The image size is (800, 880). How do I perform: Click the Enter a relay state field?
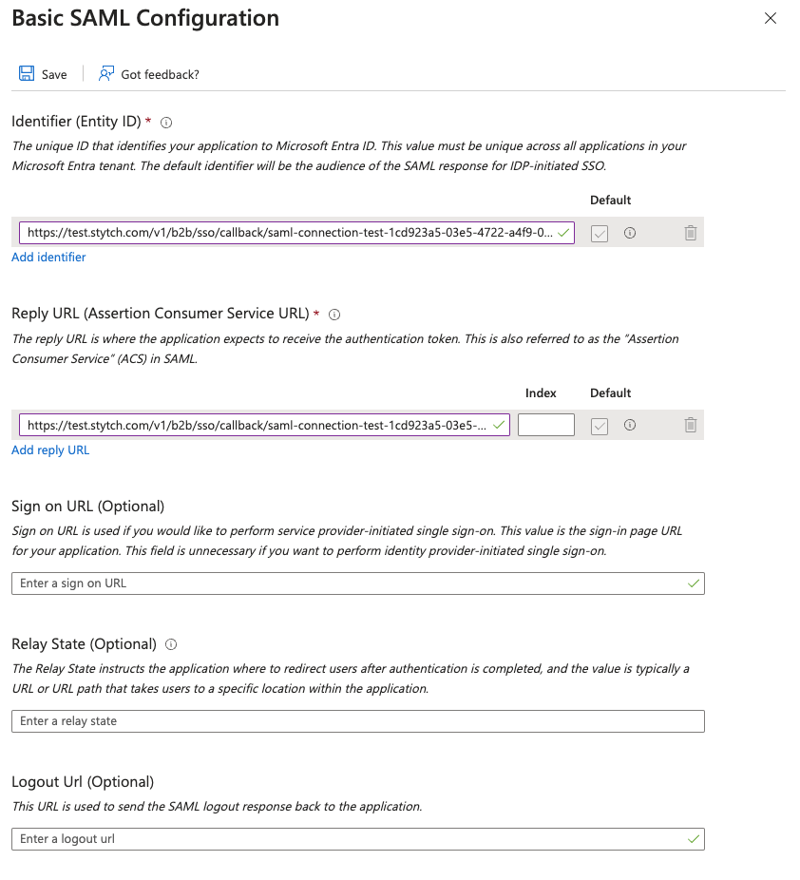(x=356, y=721)
